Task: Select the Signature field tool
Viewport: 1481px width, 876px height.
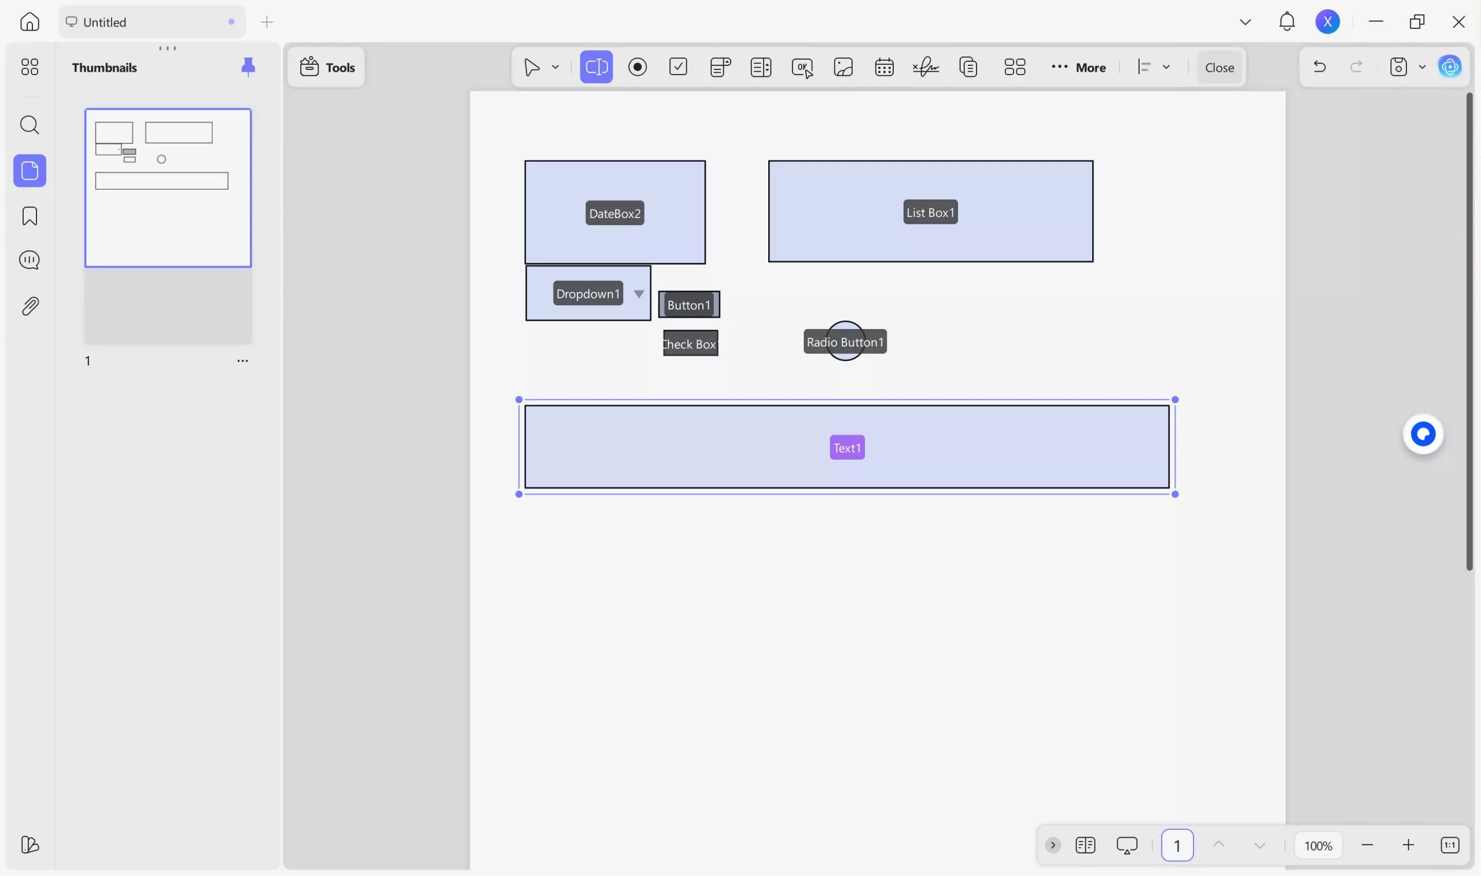Action: (x=924, y=66)
